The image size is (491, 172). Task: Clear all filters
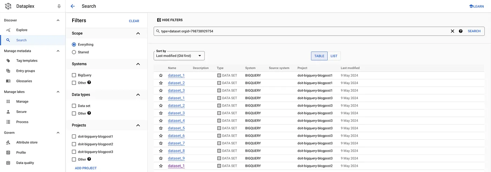click(x=134, y=21)
